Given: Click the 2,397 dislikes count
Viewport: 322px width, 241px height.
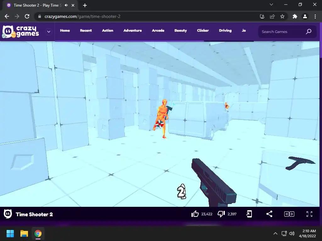Looking at the screenshot, I should 232,214.
